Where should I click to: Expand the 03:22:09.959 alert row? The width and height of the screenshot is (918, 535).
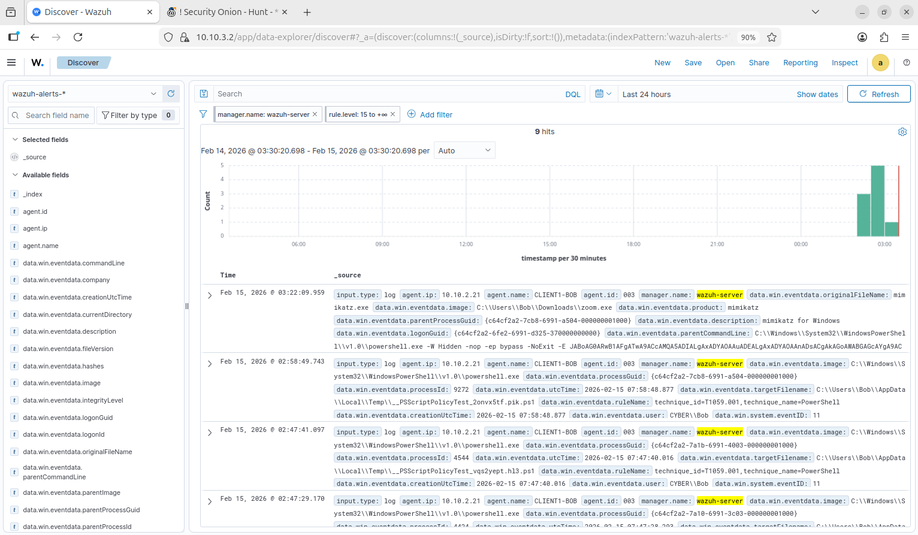[210, 295]
